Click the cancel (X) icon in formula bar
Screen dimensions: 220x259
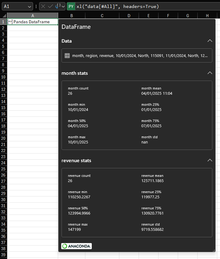pyautogui.click(x=43, y=6)
